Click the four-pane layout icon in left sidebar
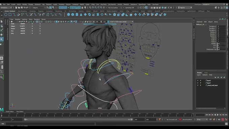Screen dimensions: 229x129 (x=2, y=63)
